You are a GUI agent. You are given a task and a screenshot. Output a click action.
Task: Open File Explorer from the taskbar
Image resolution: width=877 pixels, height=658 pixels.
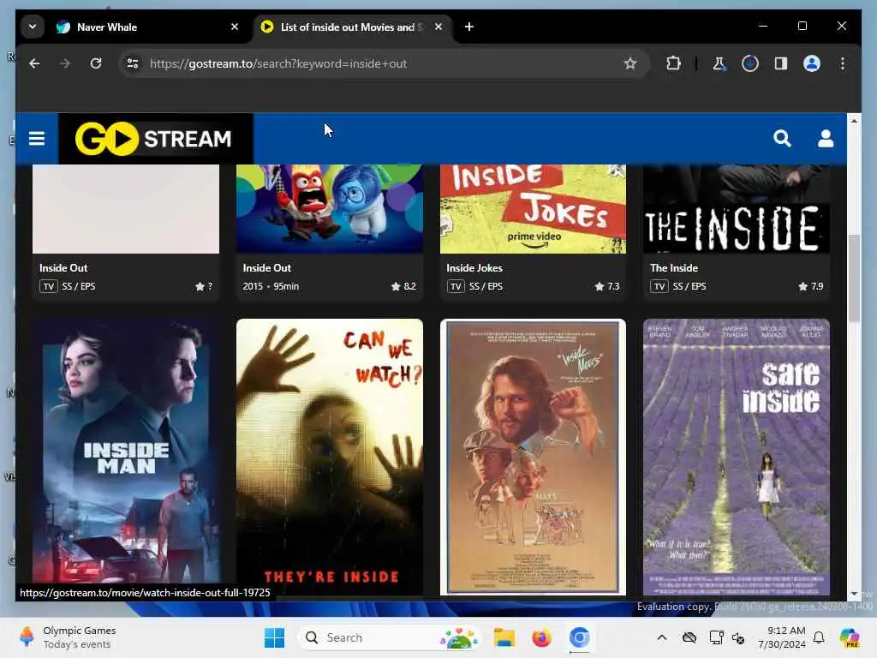click(504, 637)
